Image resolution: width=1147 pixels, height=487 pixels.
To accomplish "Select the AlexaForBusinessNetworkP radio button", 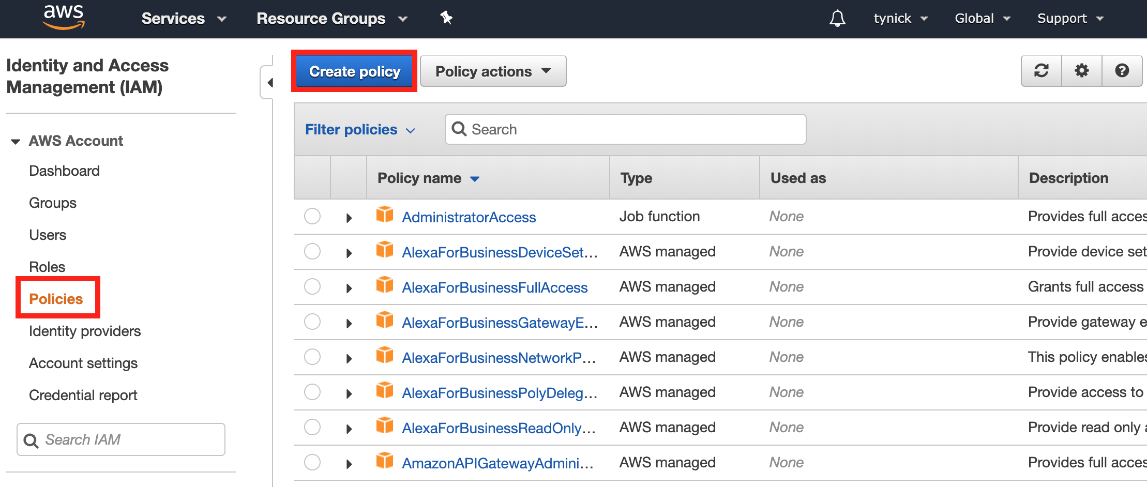I will pos(312,357).
